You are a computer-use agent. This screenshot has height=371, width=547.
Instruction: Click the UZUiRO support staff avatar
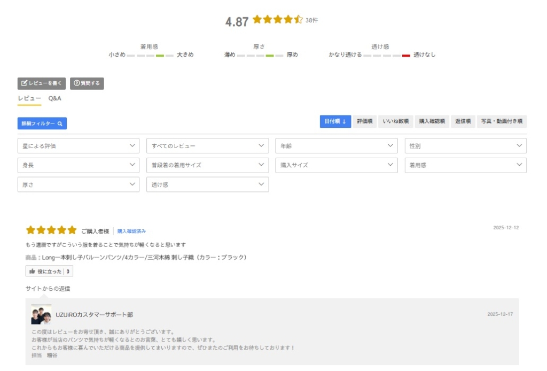(x=41, y=315)
